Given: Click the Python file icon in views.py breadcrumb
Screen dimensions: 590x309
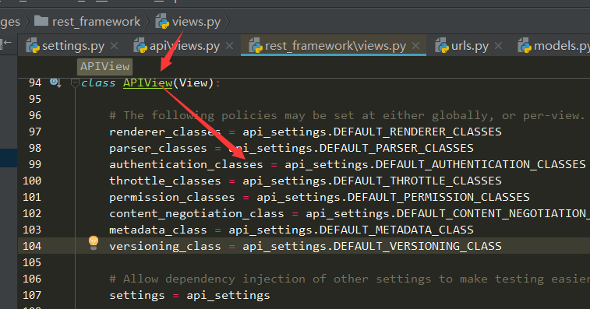Looking at the screenshot, I should click(162, 22).
